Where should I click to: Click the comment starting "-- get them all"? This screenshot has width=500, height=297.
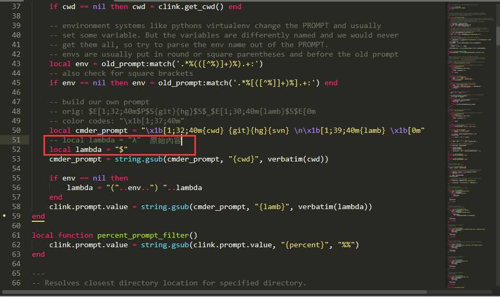tap(189, 44)
